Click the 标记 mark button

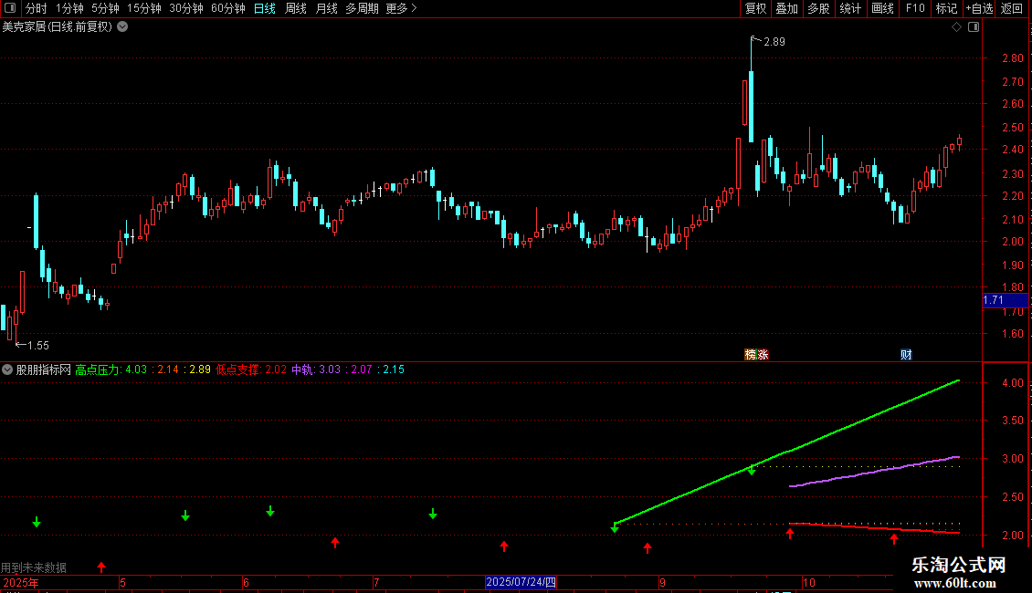(946, 8)
